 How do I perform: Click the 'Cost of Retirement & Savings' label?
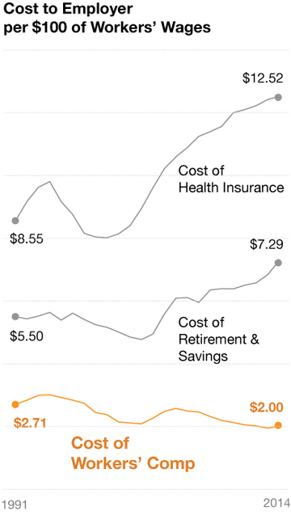click(x=219, y=340)
